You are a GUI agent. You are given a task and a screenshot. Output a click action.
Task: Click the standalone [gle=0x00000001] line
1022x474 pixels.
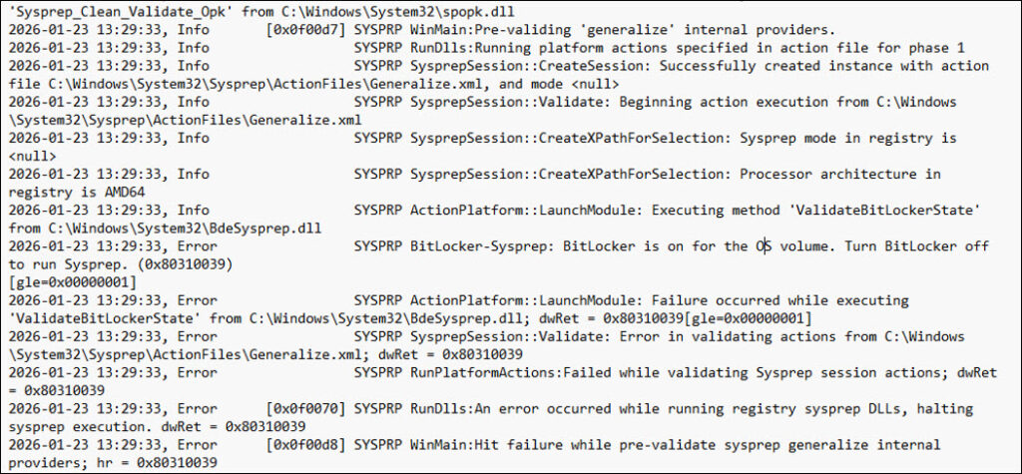click(x=72, y=281)
